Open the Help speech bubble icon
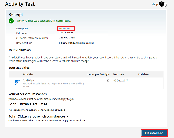 point(162,5)
